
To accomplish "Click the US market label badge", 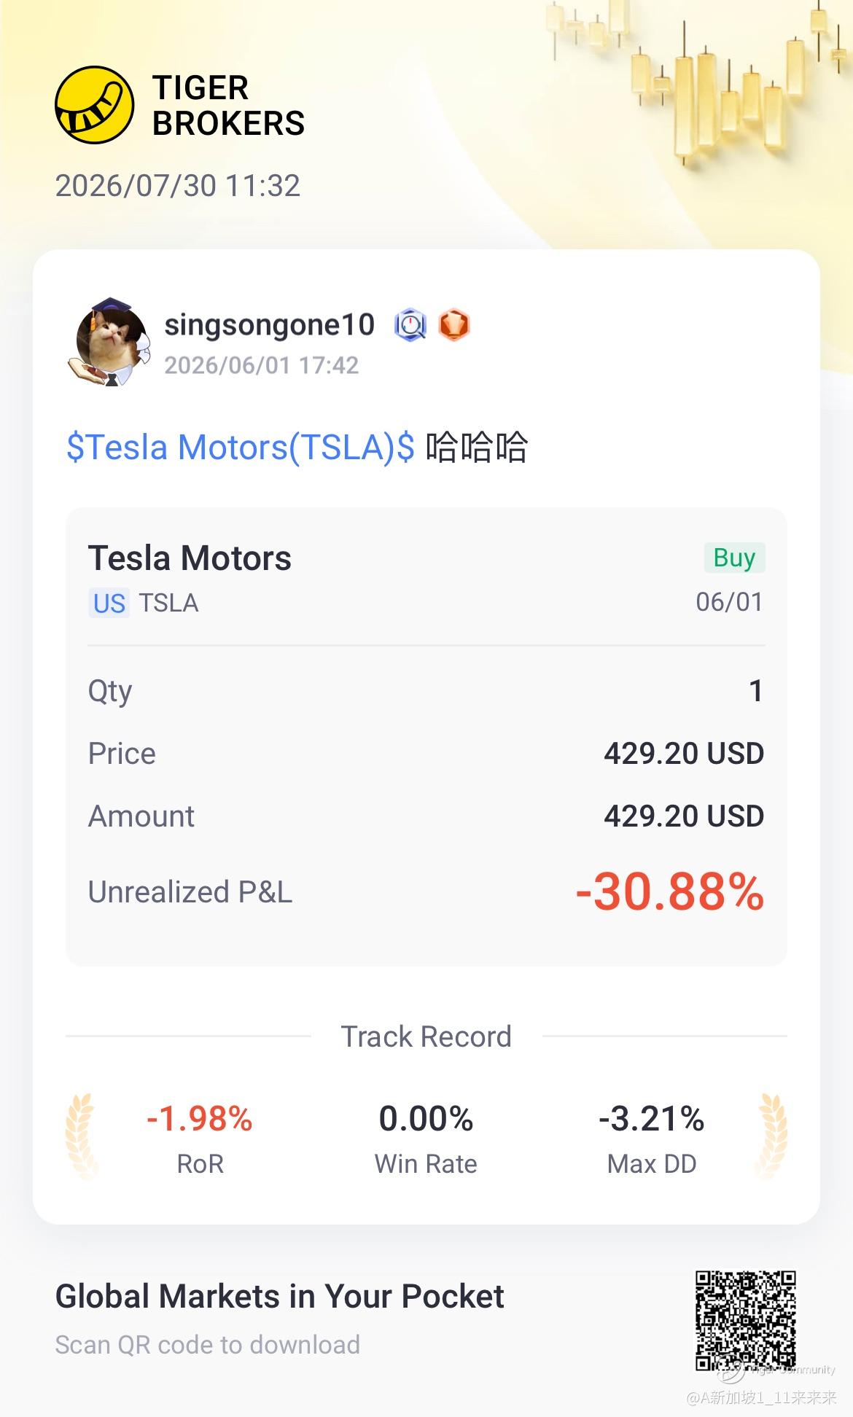I will tap(109, 604).
